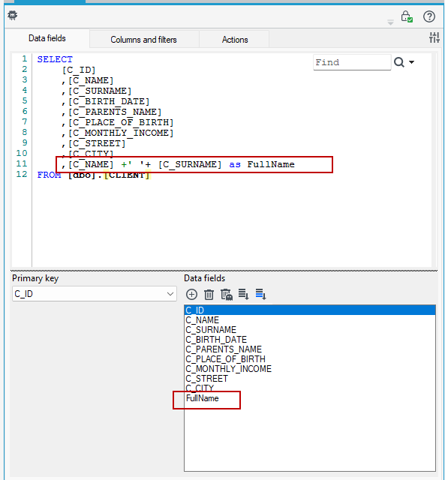Click the FROM keyword on line 12
The width and height of the screenshot is (445, 480).
pyautogui.click(x=49, y=175)
